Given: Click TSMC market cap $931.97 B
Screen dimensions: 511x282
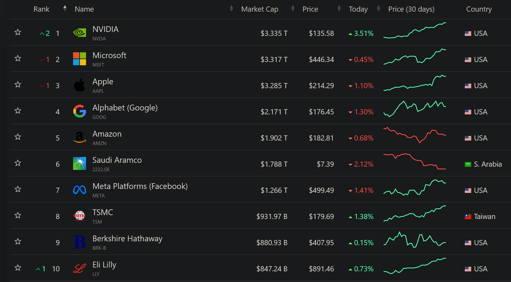Looking at the screenshot, I should [x=272, y=217].
